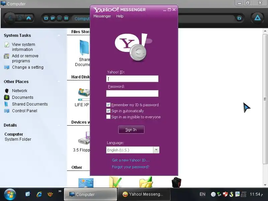Expand hidden quick launch items chevron
This screenshot has height=201, width=268.
pyautogui.click(x=60, y=191)
